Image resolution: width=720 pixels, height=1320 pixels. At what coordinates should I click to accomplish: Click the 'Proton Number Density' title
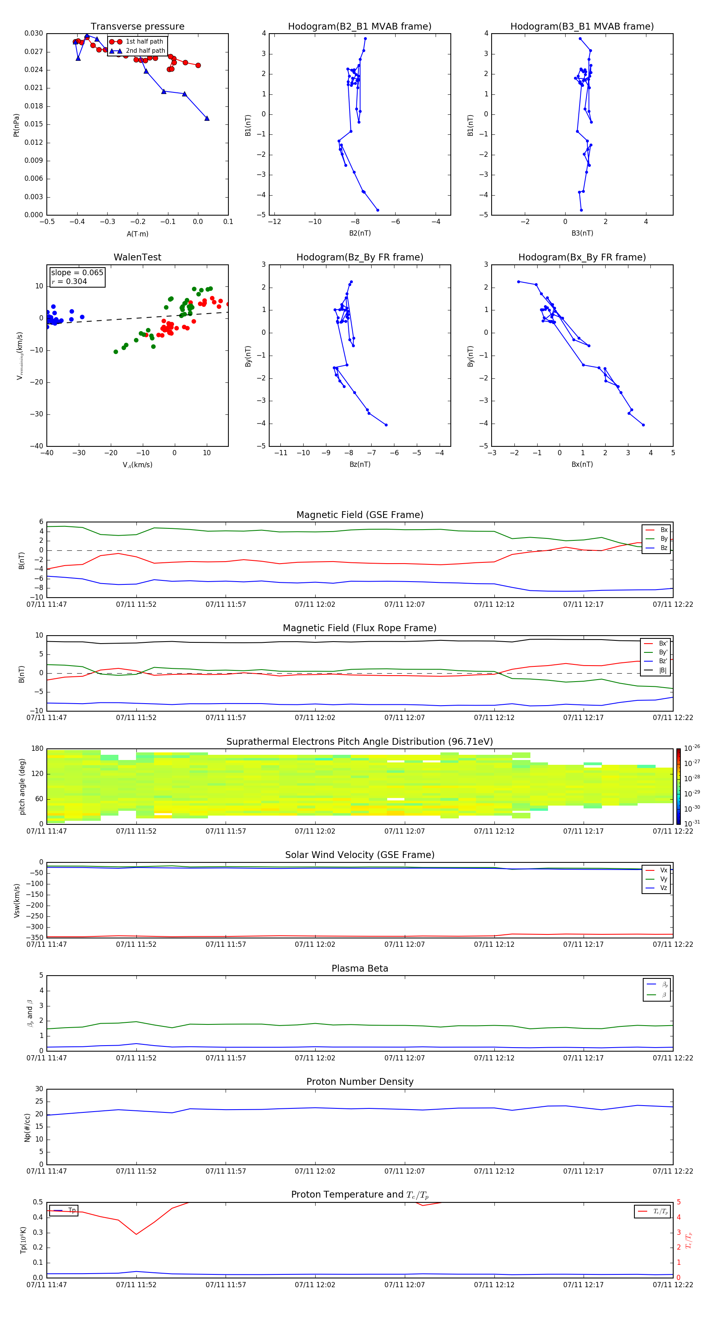360,1082
